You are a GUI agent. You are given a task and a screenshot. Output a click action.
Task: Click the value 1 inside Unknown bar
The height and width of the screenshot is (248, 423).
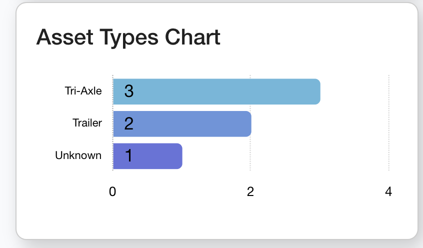(128, 156)
